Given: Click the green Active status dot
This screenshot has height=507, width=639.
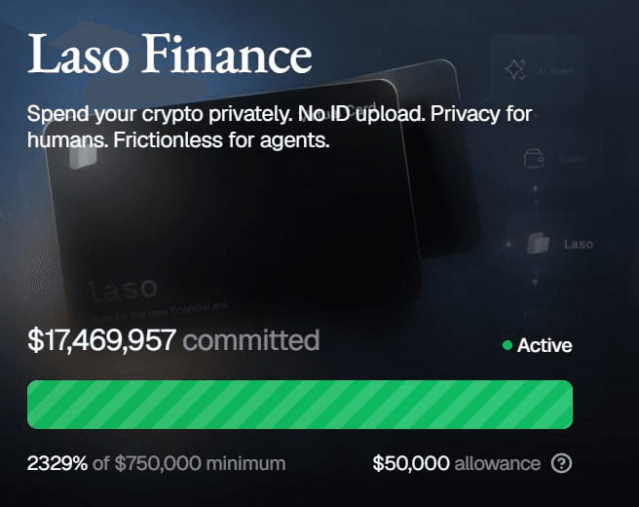Looking at the screenshot, I should pos(507,345).
